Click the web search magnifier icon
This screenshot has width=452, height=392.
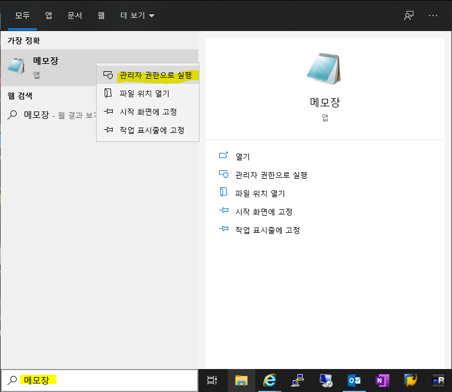[12, 114]
